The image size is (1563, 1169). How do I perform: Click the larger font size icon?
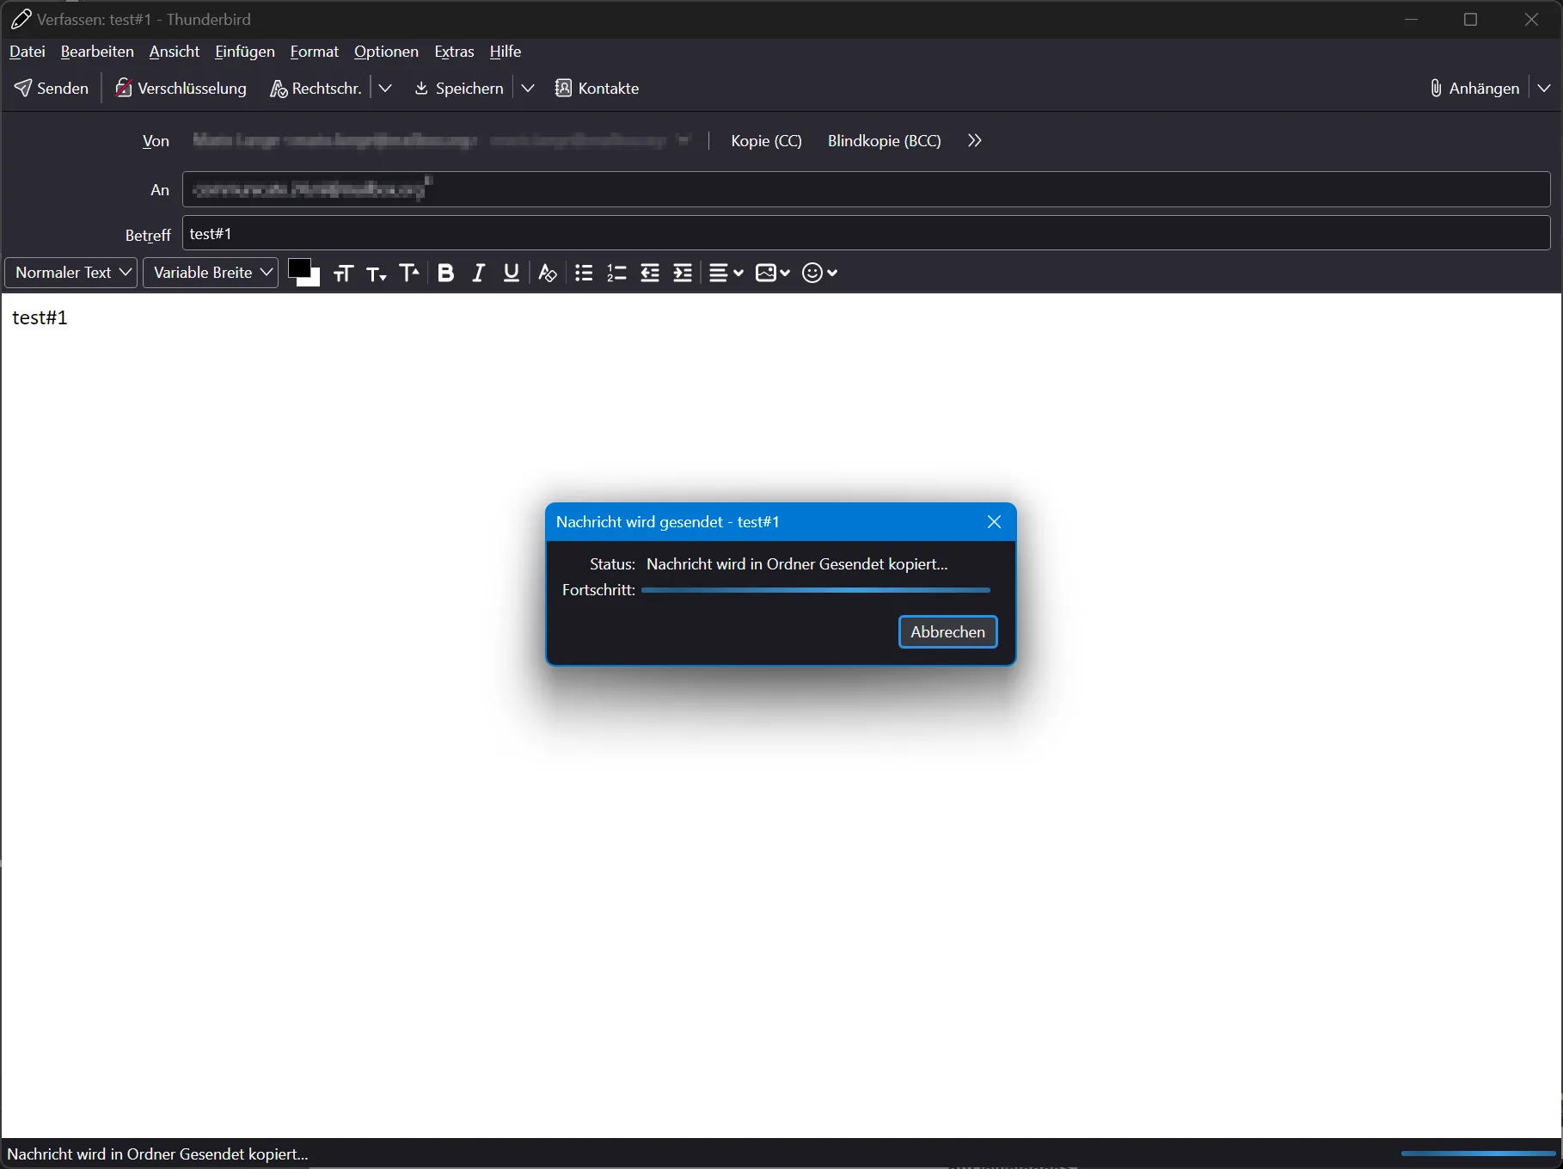click(410, 273)
